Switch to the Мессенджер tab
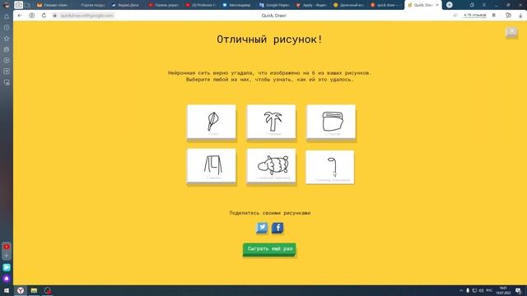 pos(237,5)
